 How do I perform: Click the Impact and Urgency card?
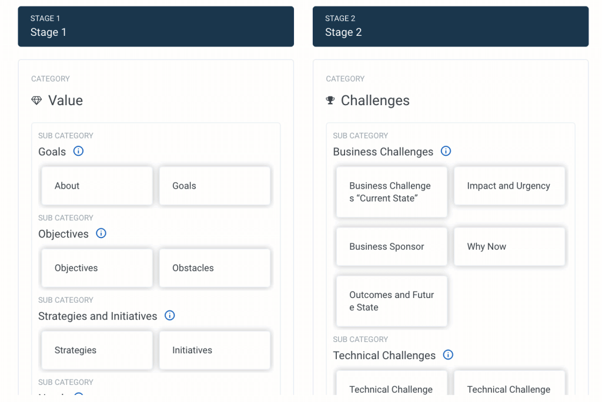509,186
